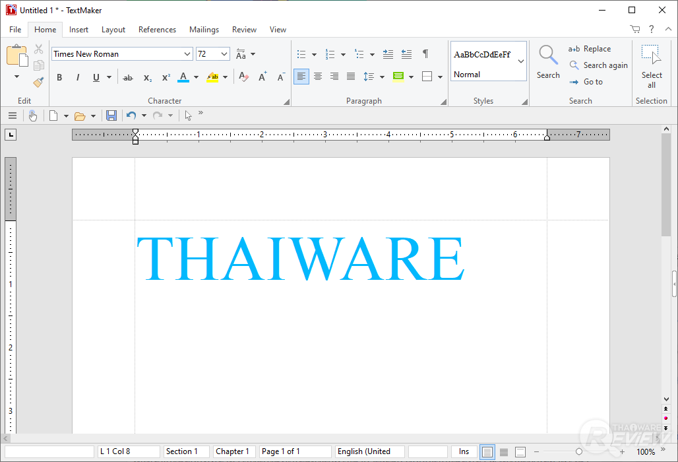The width and height of the screenshot is (678, 462).
Task: Click the help question mark
Action: point(651,29)
